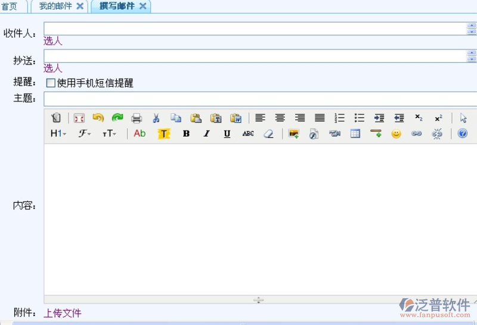Click the 抄送 field scroll up arrow
This screenshot has height=325, width=477.
coord(472,53)
